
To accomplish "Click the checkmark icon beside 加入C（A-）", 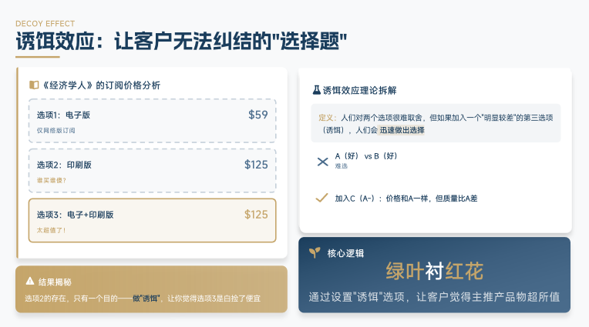I will 322,198.
